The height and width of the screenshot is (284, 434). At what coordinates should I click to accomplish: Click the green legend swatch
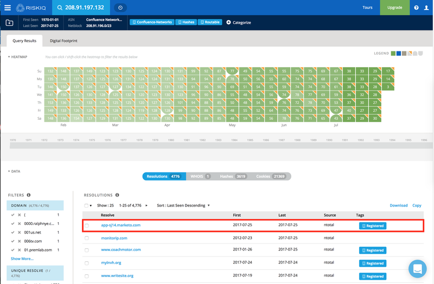(393, 53)
